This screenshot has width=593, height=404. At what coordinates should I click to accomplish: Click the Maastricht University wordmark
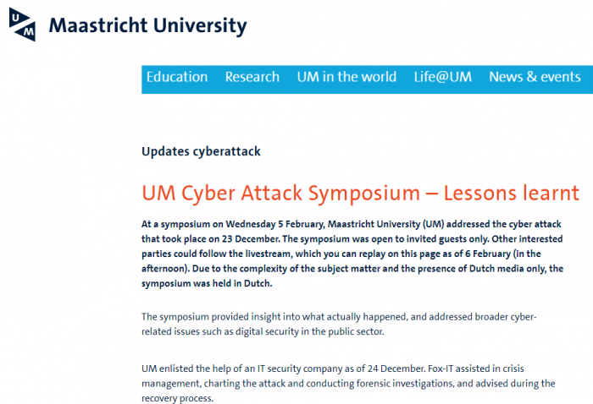[147, 26]
